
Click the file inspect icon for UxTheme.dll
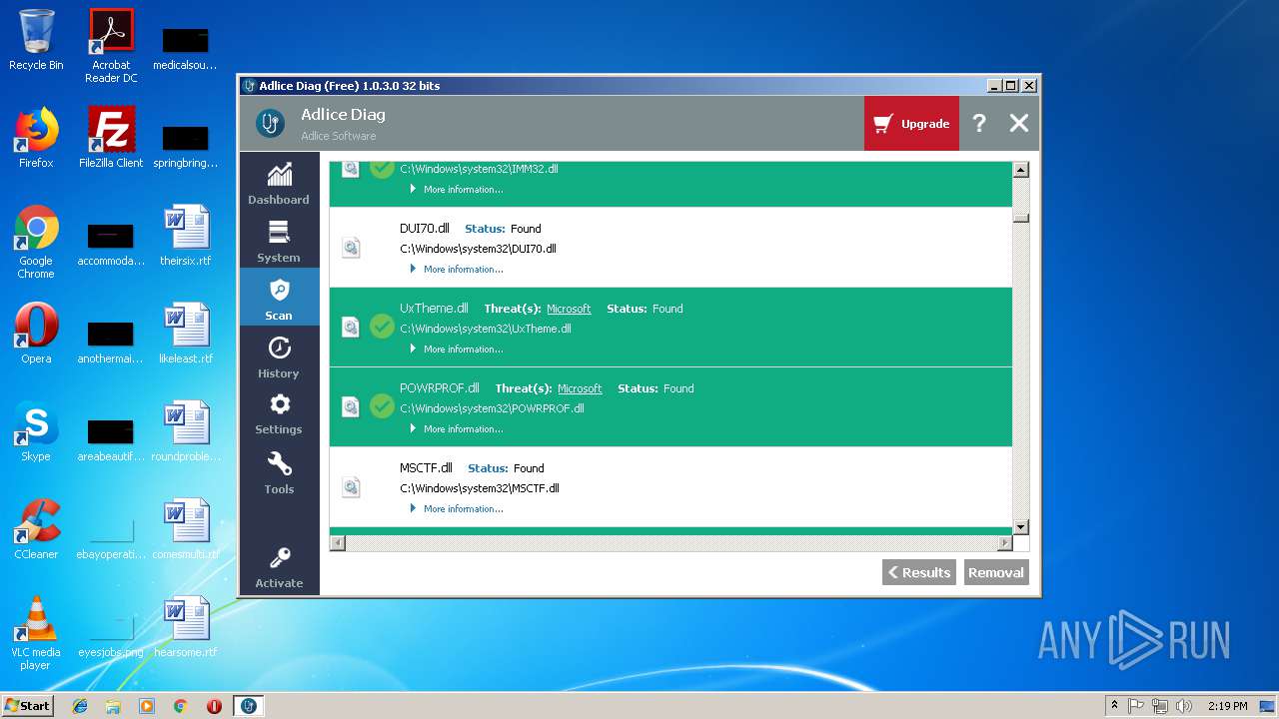click(x=351, y=327)
